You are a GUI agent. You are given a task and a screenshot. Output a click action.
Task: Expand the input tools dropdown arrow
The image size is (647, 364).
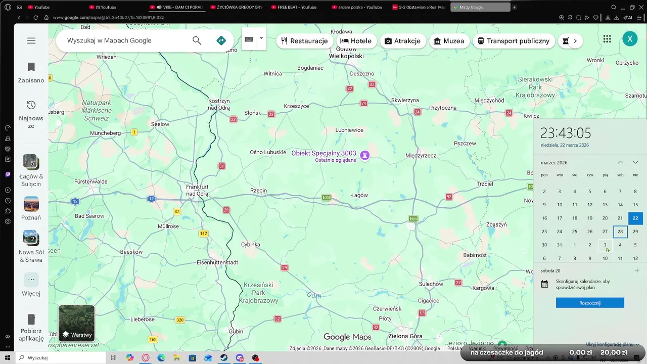261,38
